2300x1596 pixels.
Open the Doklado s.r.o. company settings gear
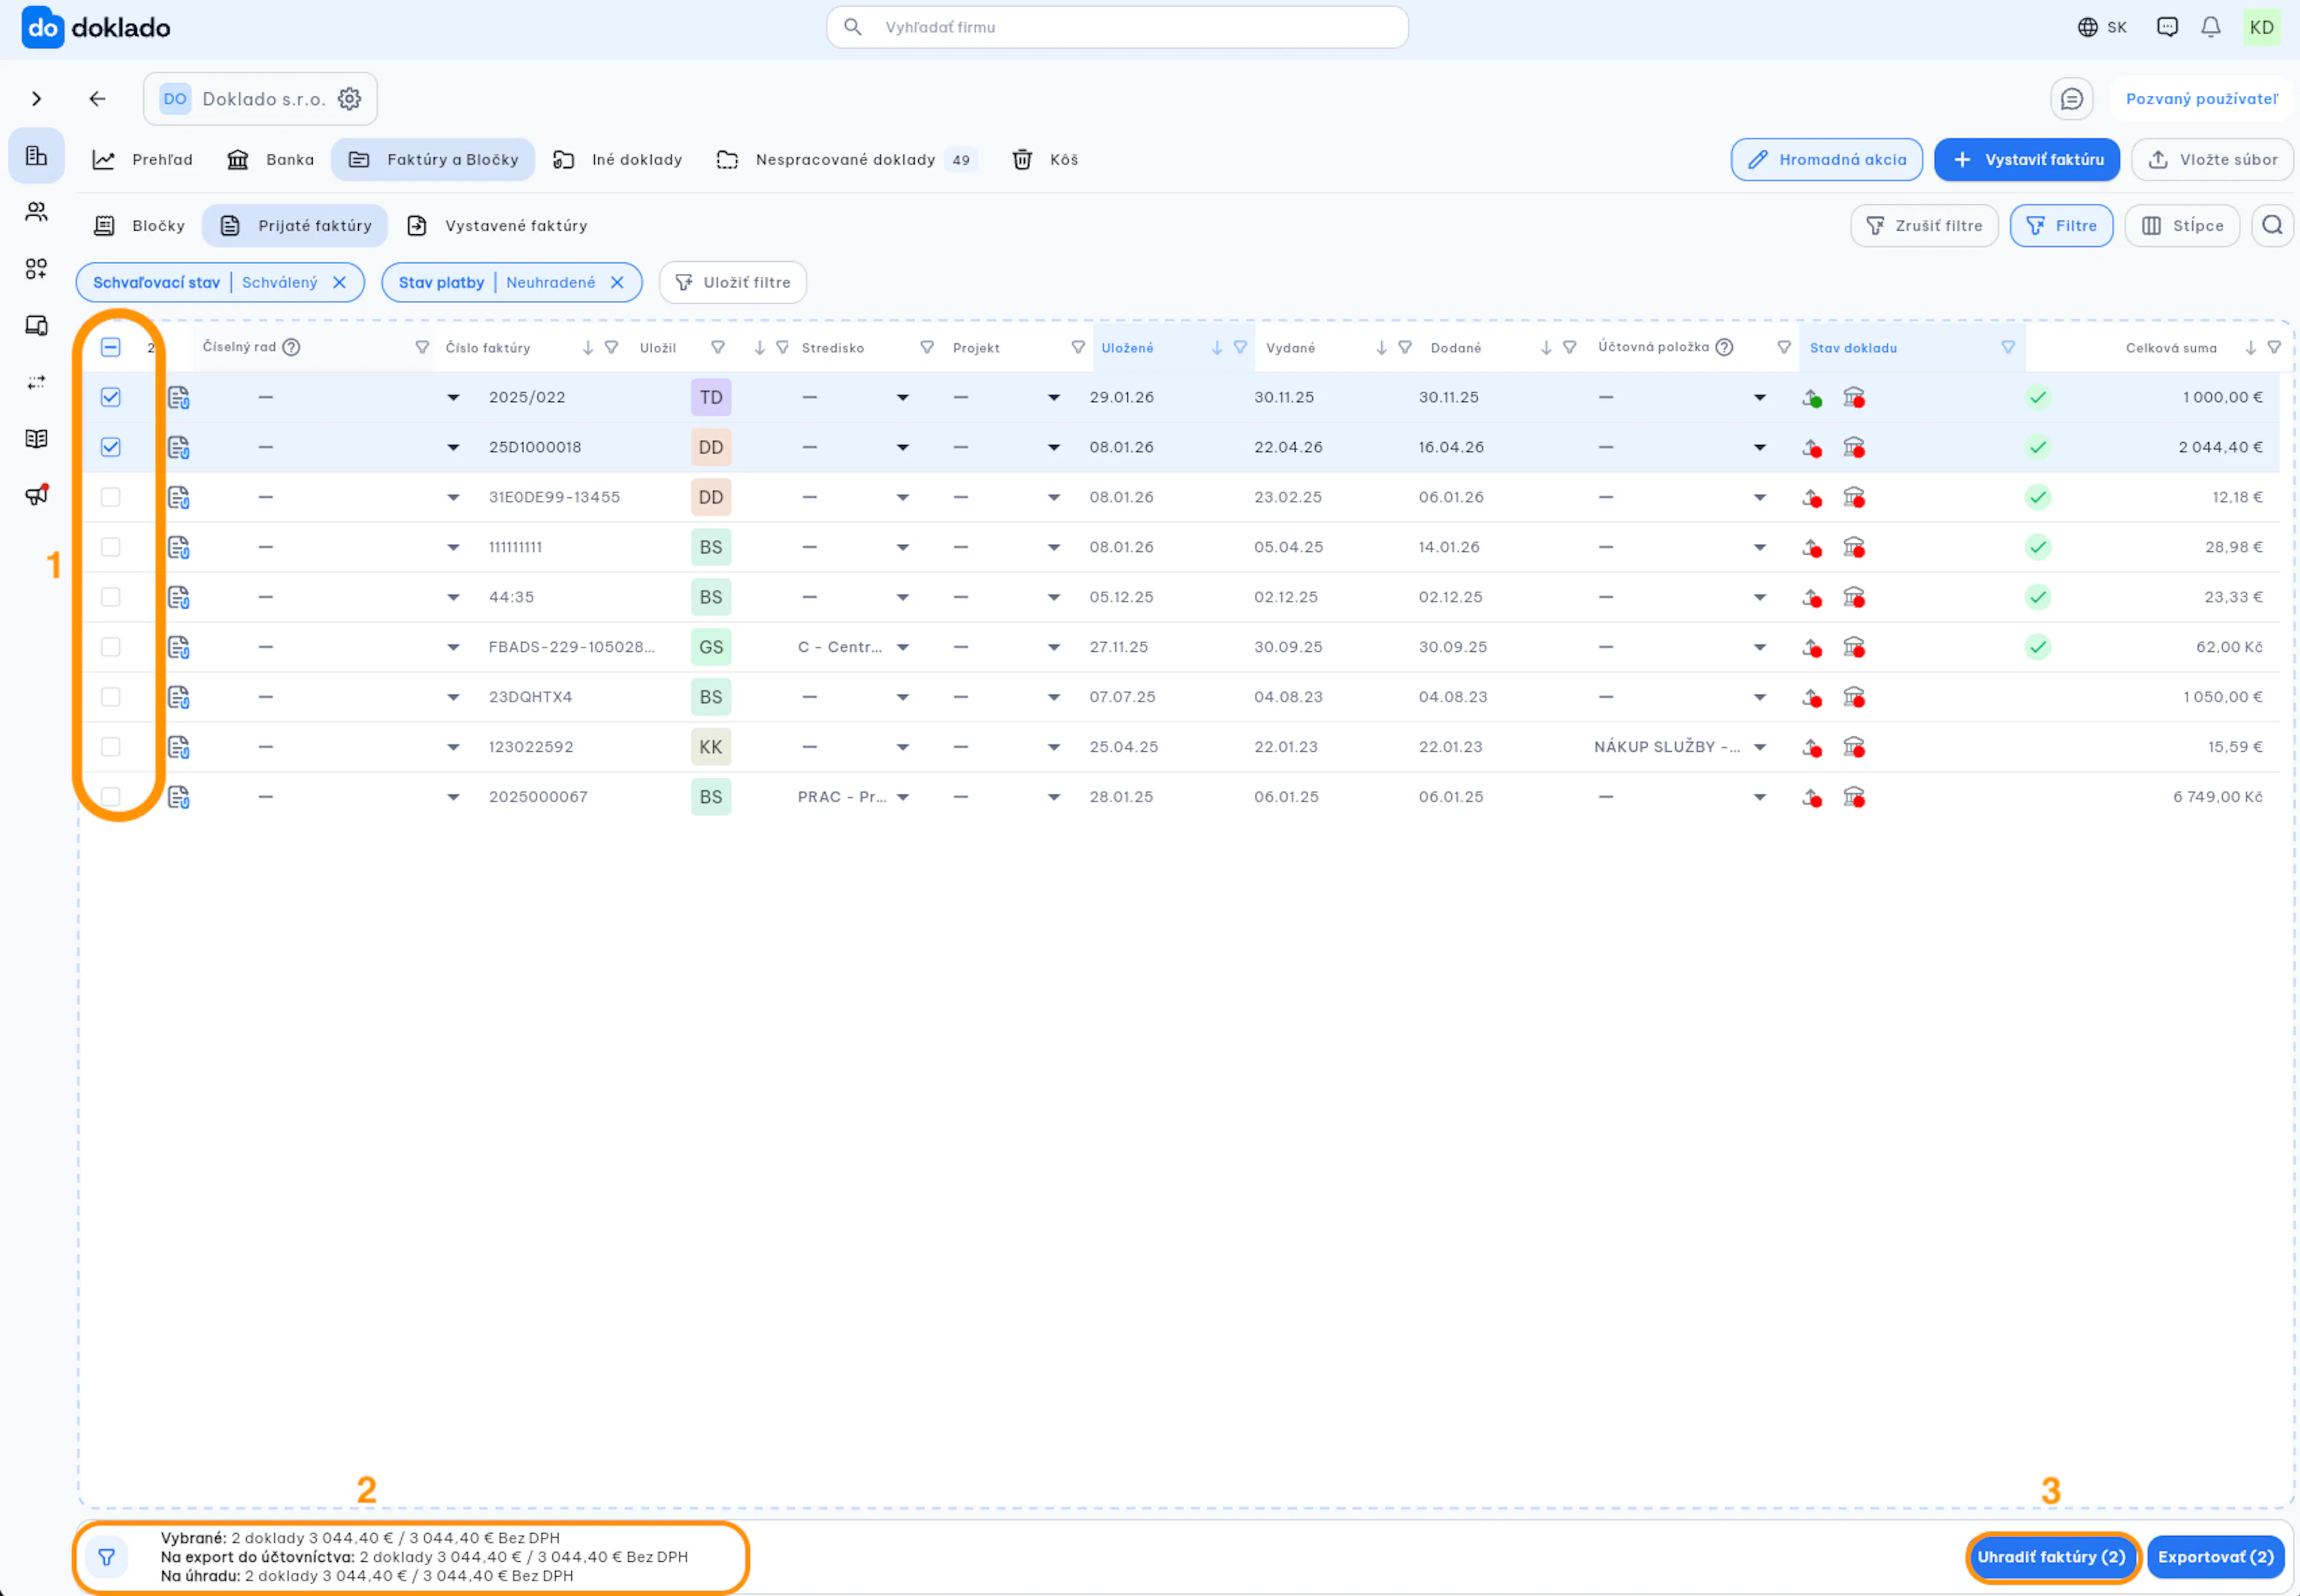[349, 99]
